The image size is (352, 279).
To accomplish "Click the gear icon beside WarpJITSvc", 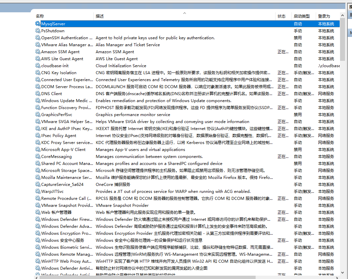I will 38,191.
